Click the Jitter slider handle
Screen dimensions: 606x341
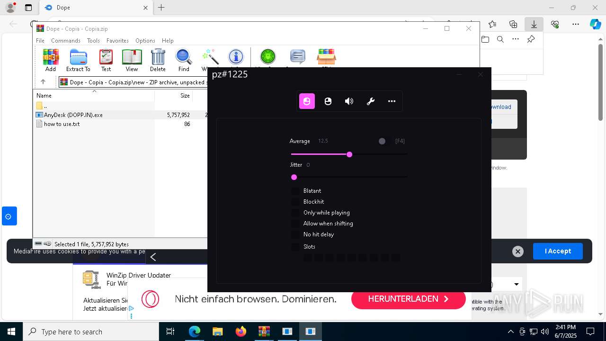coord(294,177)
